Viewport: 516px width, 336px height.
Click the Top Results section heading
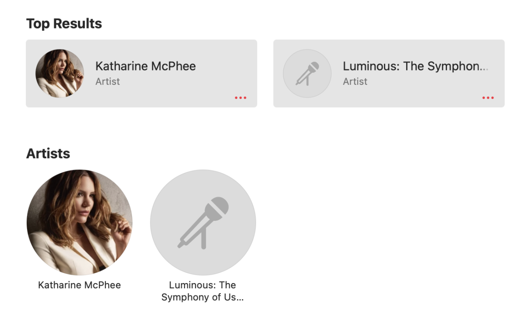(x=64, y=24)
